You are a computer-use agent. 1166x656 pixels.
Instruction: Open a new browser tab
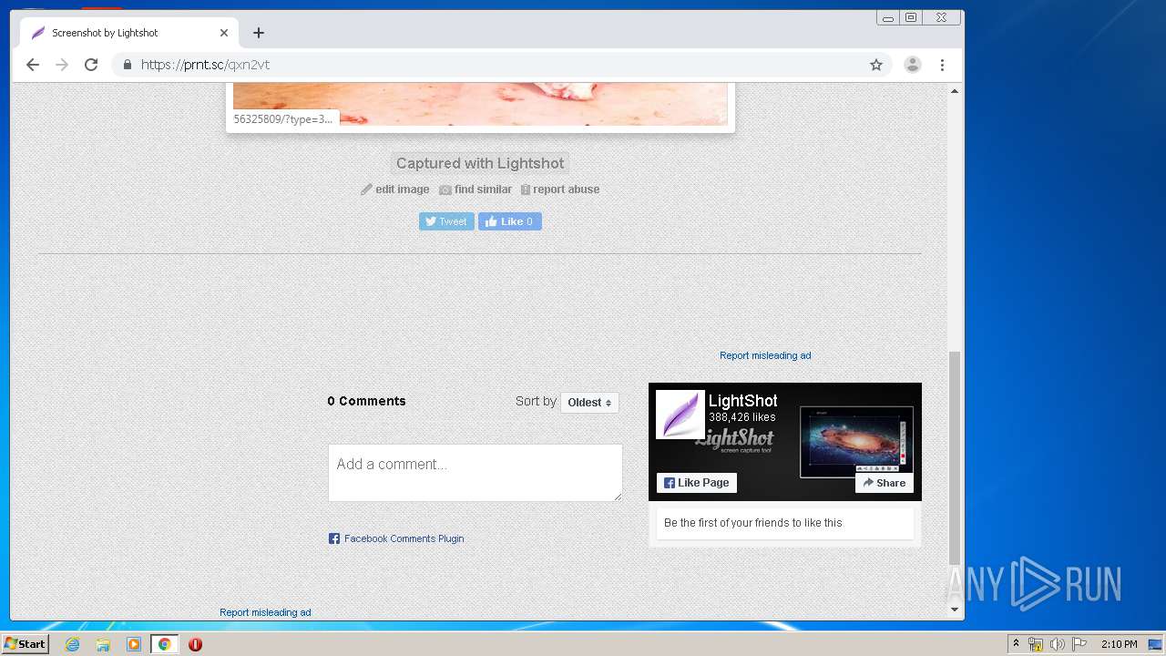point(259,33)
